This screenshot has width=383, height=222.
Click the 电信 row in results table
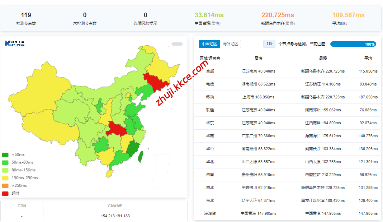287,84
